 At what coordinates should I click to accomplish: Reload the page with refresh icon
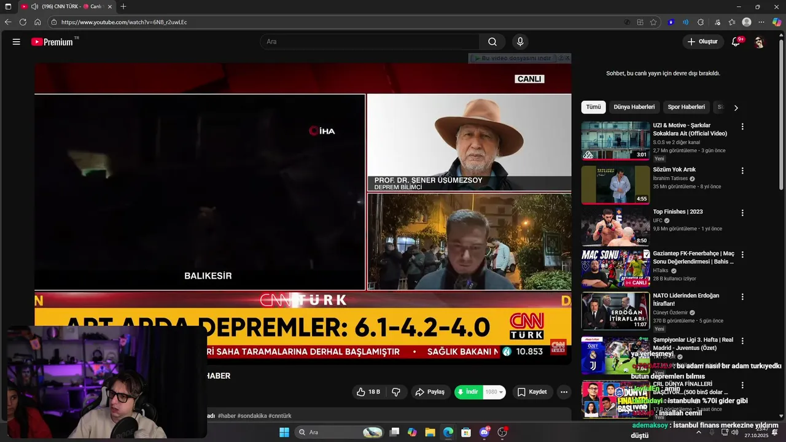click(x=23, y=22)
